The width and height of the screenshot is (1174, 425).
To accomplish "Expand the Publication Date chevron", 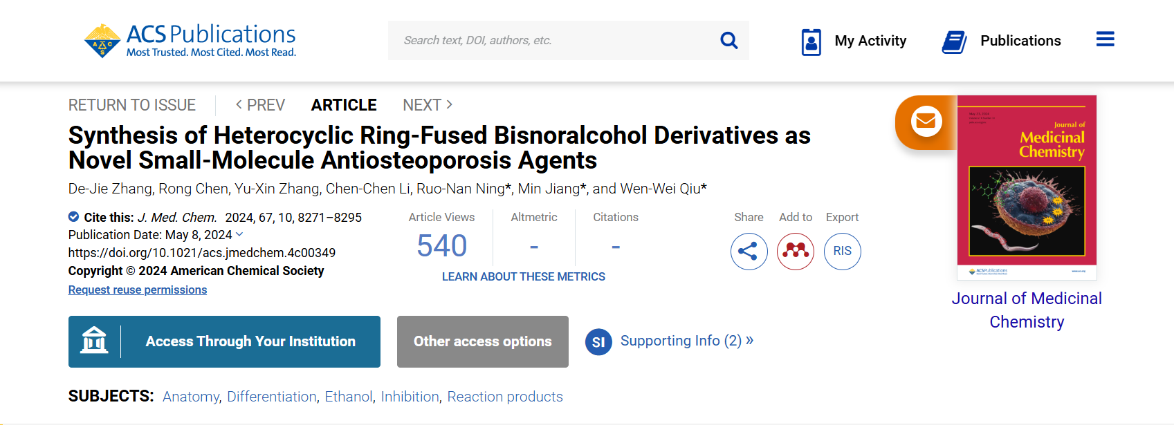I will click(240, 235).
